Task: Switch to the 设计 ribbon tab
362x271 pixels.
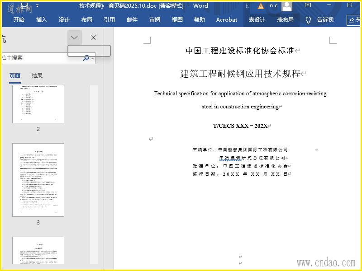Action: point(64,20)
